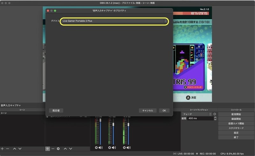Remove the selected source with the minus icon
Screen dimensions: 255x156
pos(53,149)
